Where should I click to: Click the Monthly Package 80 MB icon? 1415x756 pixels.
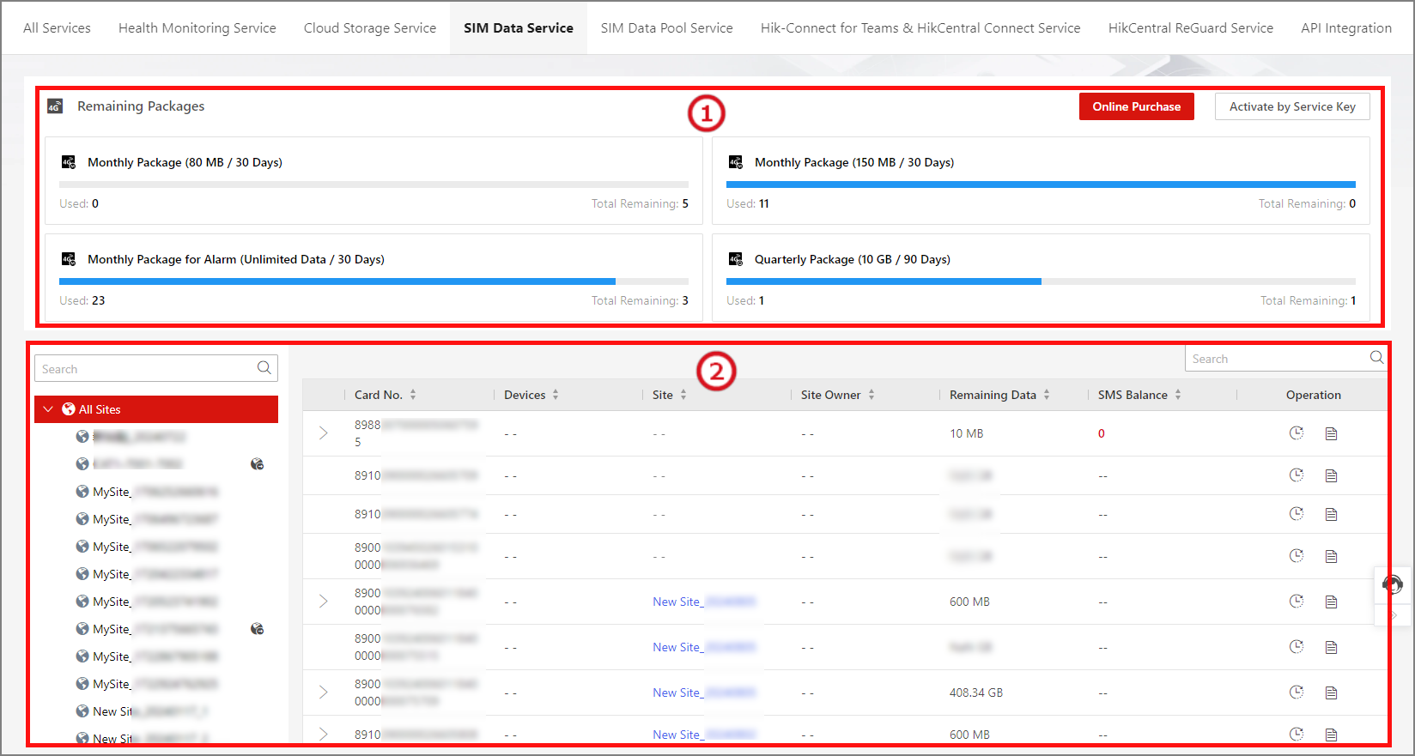69,162
